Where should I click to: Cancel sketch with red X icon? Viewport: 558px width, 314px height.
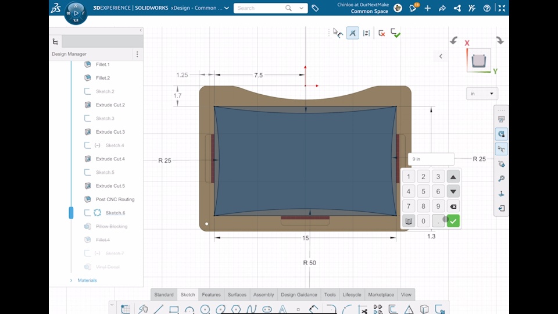tap(381, 33)
